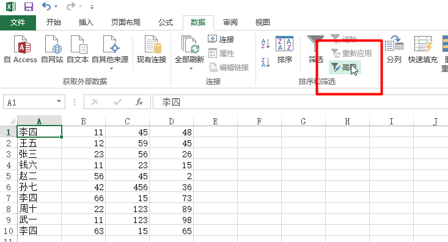The image size is (448, 242).
Task: Click 现有连接 button
Action: pyautogui.click(x=152, y=49)
